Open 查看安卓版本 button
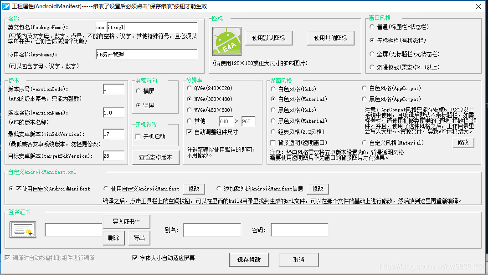Image resolution: width=488 pixels, height=275 pixels. pyautogui.click(x=156, y=157)
